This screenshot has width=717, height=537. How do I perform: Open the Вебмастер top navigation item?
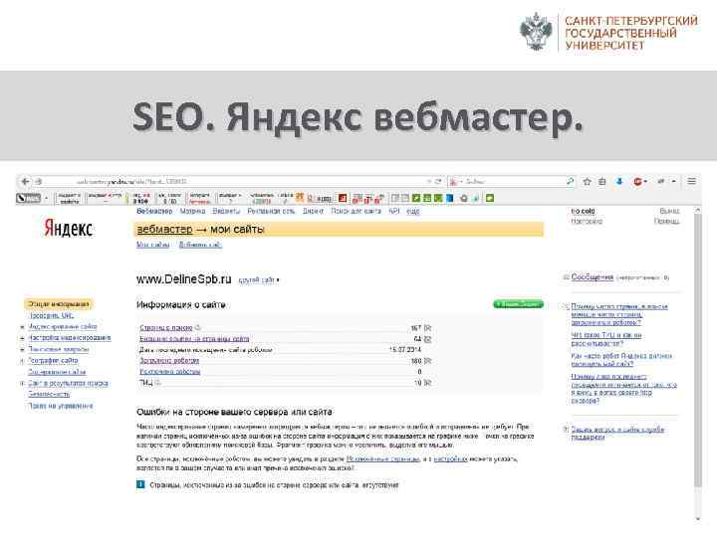click(x=154, y=211)
